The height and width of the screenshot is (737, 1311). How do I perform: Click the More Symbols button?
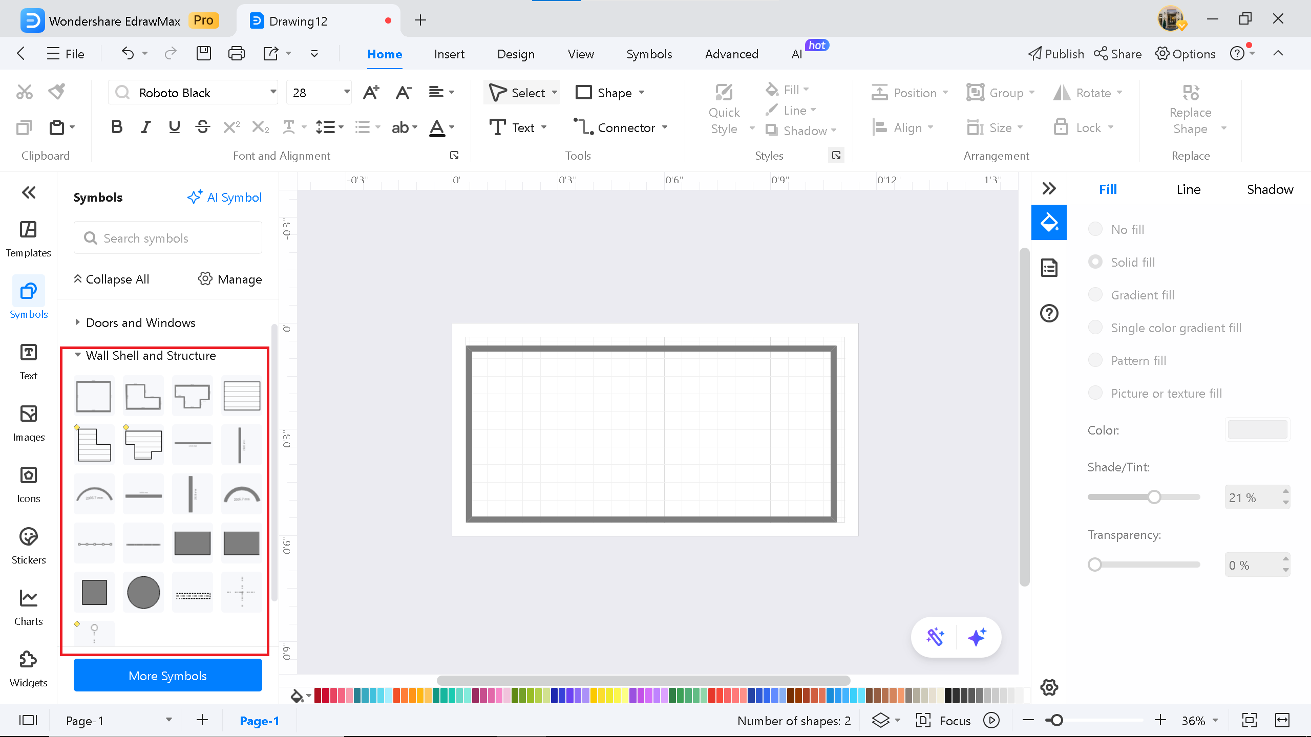point(168,676)
